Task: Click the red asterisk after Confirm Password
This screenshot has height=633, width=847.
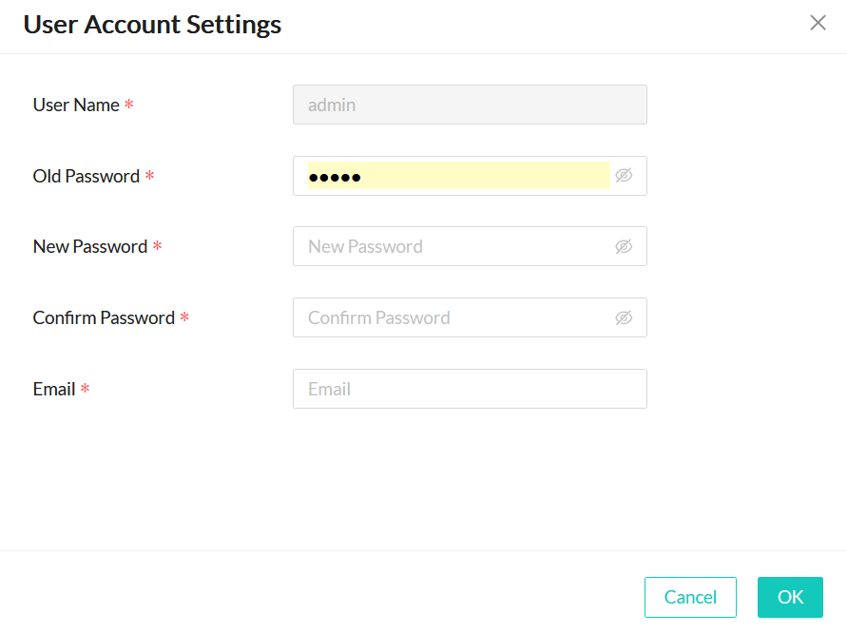Action: (184, 318)
